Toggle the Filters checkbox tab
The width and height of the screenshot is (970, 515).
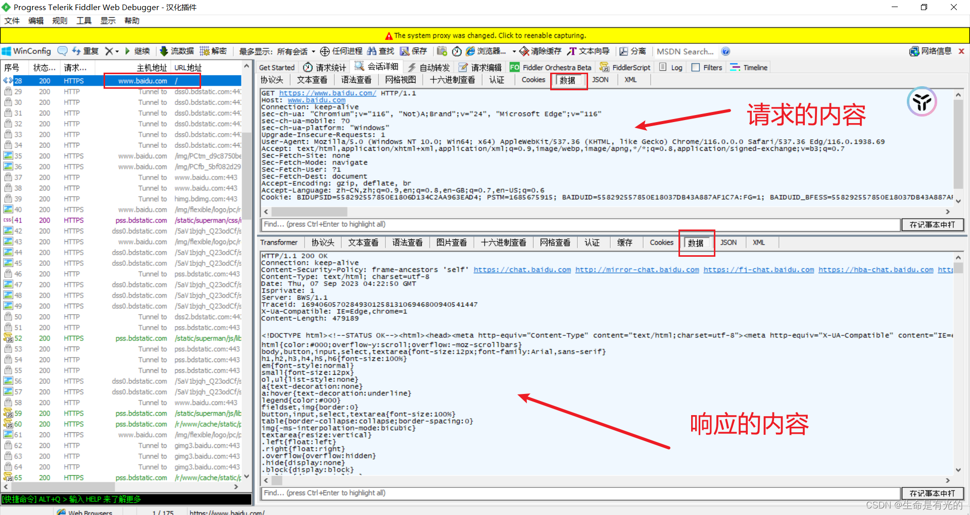(707, 68)
